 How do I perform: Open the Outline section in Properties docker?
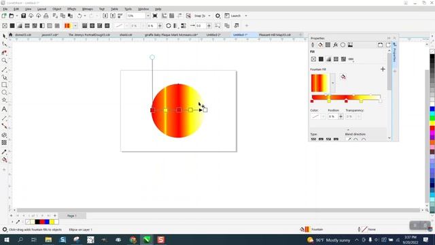pos(313,45)
